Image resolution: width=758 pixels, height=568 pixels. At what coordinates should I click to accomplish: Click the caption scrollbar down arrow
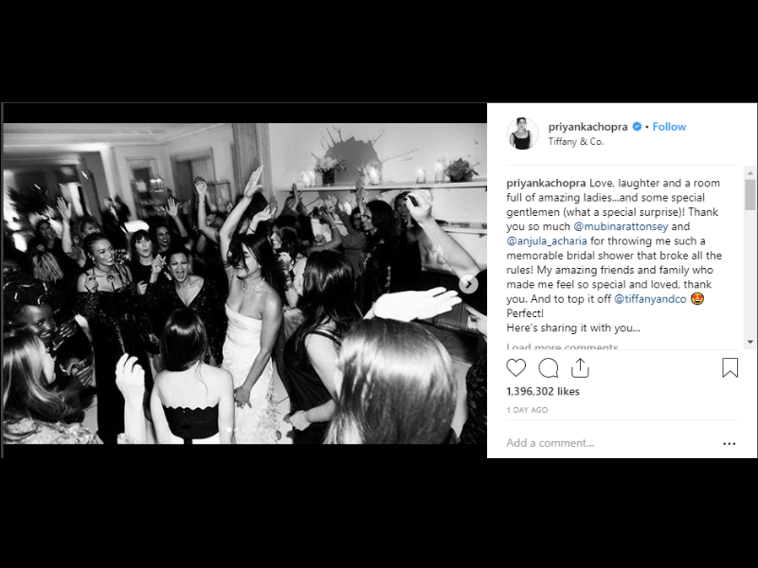point(750,342)
